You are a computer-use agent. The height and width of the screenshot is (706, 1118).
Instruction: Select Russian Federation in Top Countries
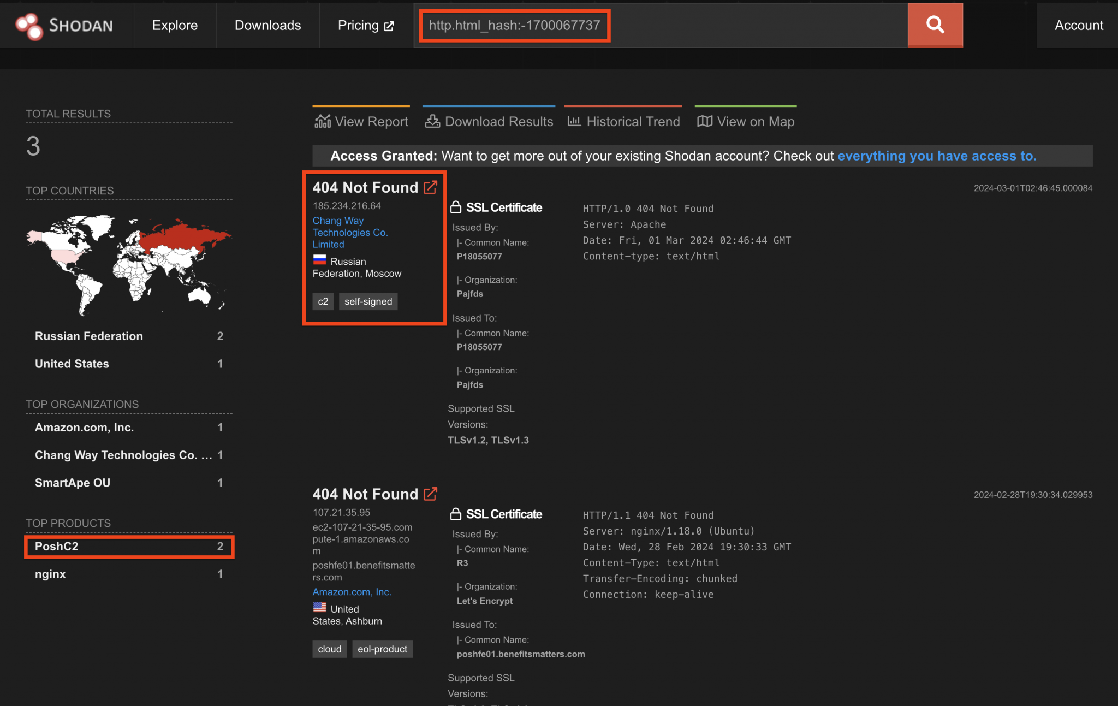pyautogui.click(x=88, y=336)
